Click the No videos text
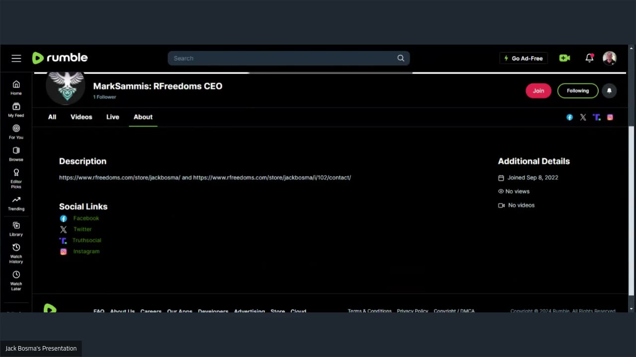The image size is (636, 357). 521,205
